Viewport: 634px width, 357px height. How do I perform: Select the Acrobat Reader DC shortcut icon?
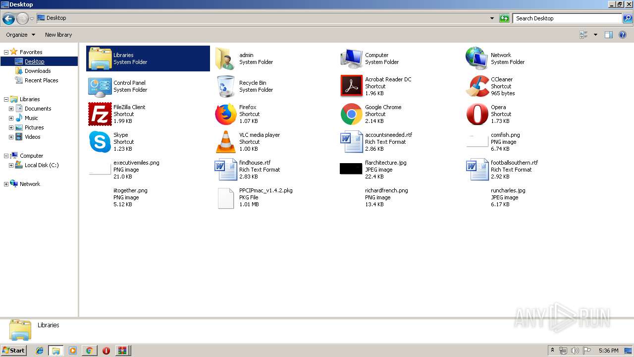351,86
